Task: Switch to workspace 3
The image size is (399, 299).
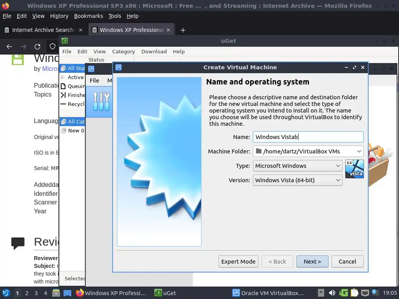Action: pos(36,293)
